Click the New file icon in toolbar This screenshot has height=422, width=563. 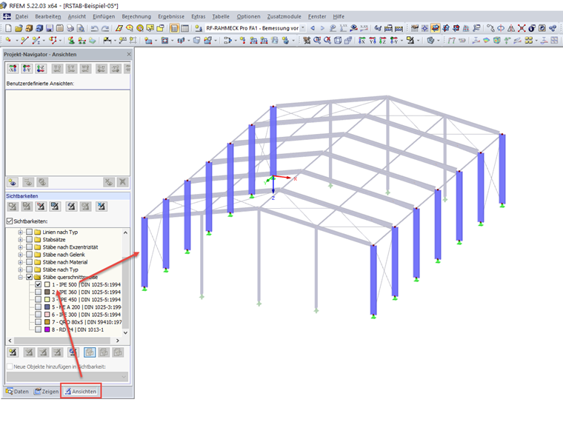tap(8, 28)
